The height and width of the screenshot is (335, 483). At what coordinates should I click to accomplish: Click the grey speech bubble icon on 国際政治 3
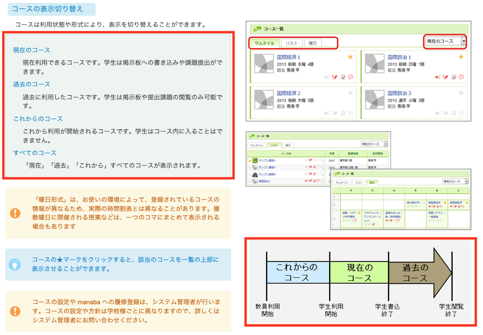click(x=461, y=113)
